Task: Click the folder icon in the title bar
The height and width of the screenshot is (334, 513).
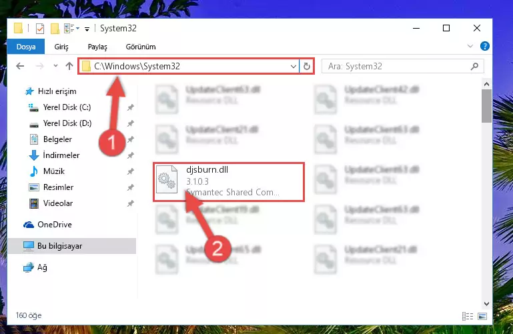Action: pyautogui.click(x=18, y=29)
